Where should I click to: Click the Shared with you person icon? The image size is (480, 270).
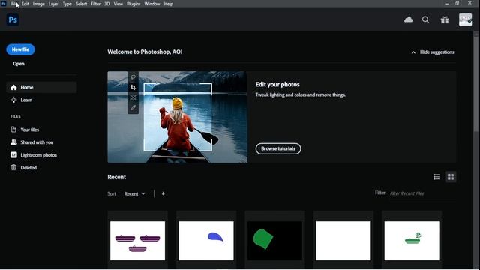pyautogui.click(x=13, y=142)
